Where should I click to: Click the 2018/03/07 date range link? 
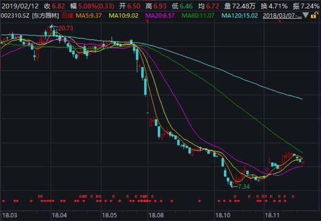282,16
